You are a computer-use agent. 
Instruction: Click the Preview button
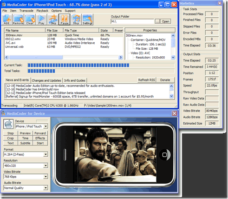pyautogui.click(x=25, y=133)
